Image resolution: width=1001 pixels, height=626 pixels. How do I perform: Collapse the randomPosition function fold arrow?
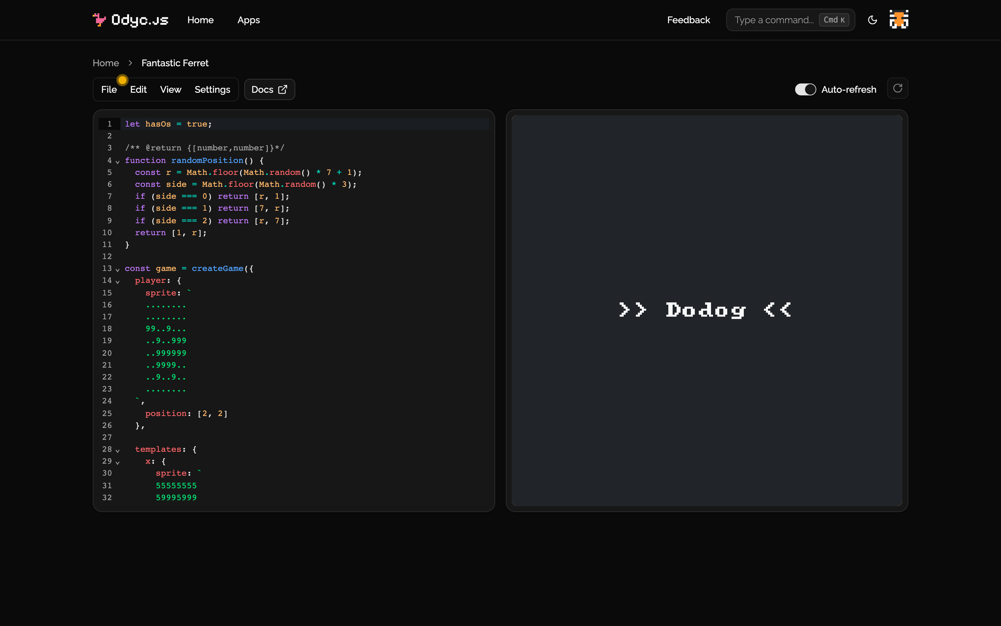[118, 162]
